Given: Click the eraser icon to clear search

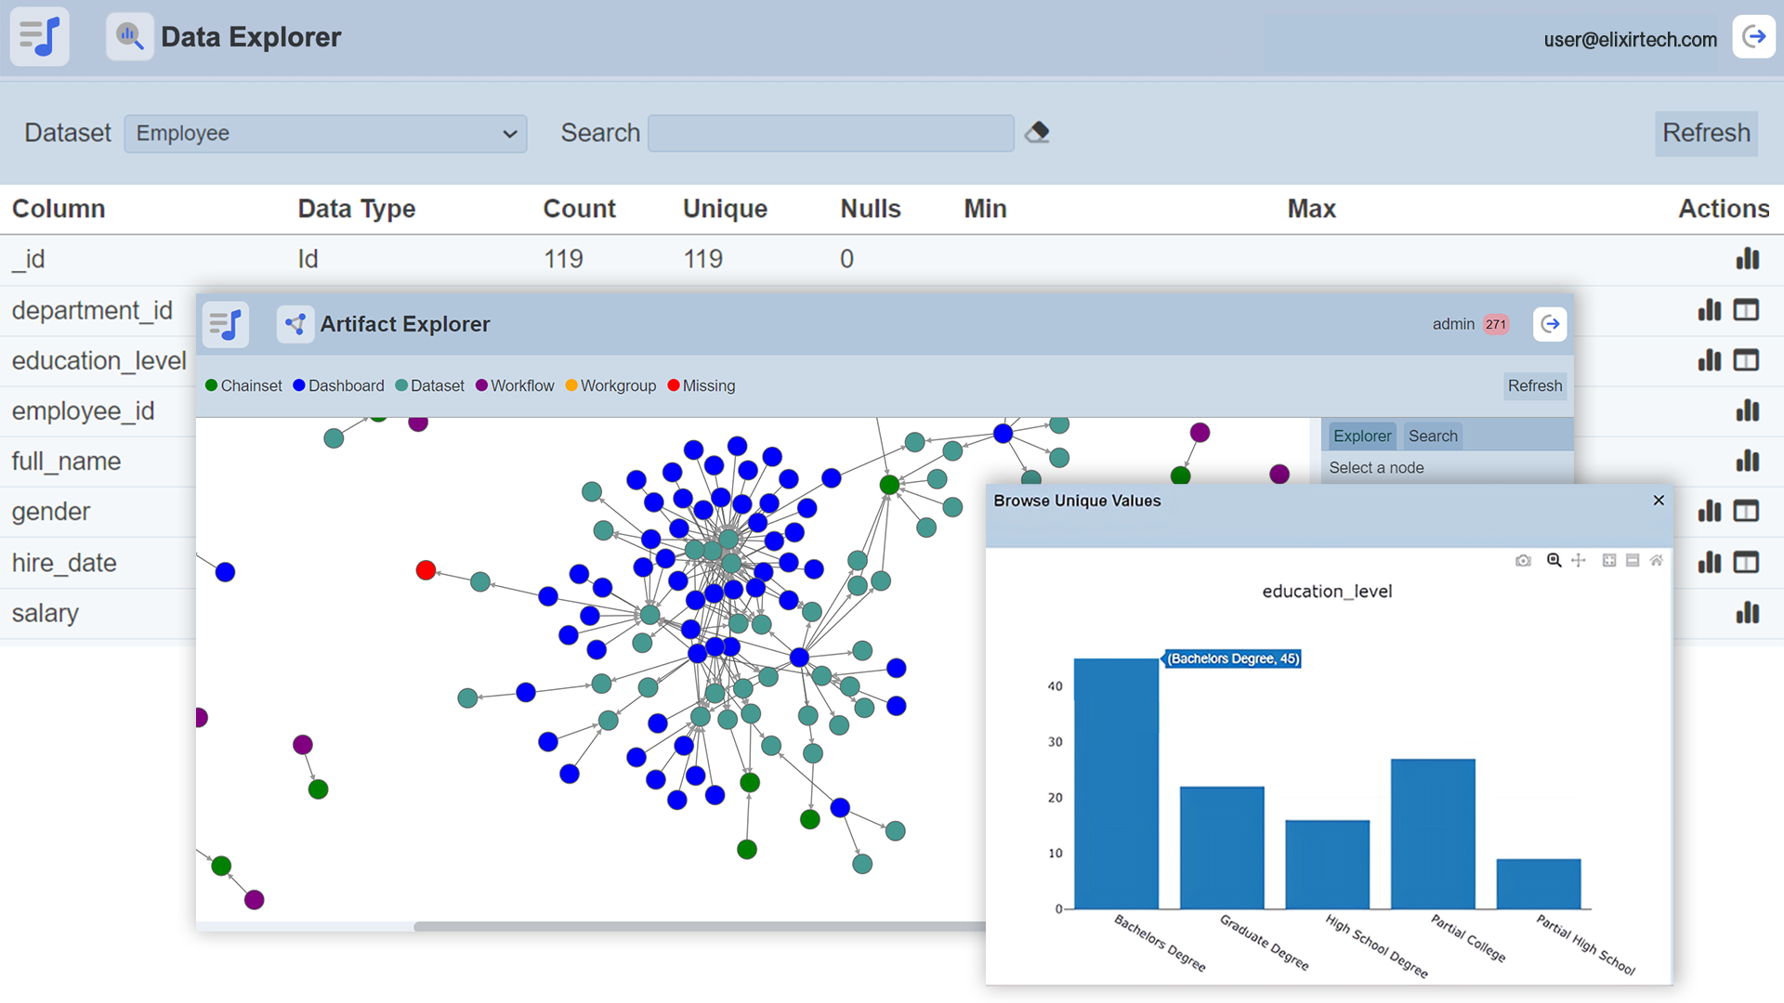Looking at the screenshot, I should coord(1038,133).
